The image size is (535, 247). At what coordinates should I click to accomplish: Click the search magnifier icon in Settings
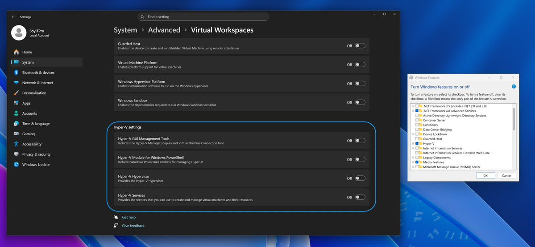pos(143,16)
